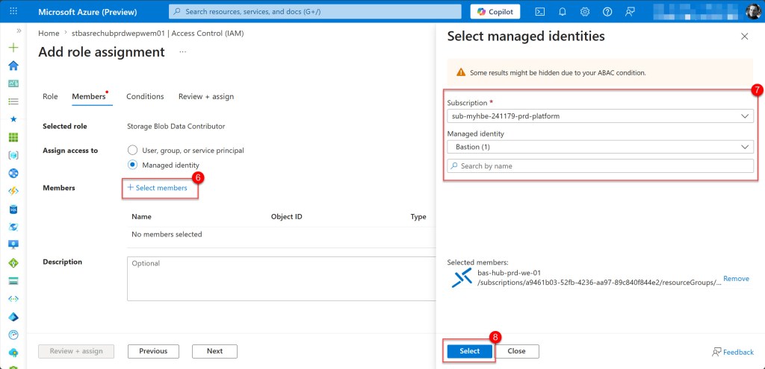Open the Help question mark icon
765x369 pixels.
[607, 11]
